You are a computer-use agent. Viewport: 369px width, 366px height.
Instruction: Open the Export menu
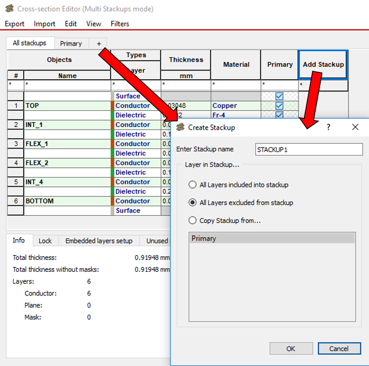(x=15, y=24)
